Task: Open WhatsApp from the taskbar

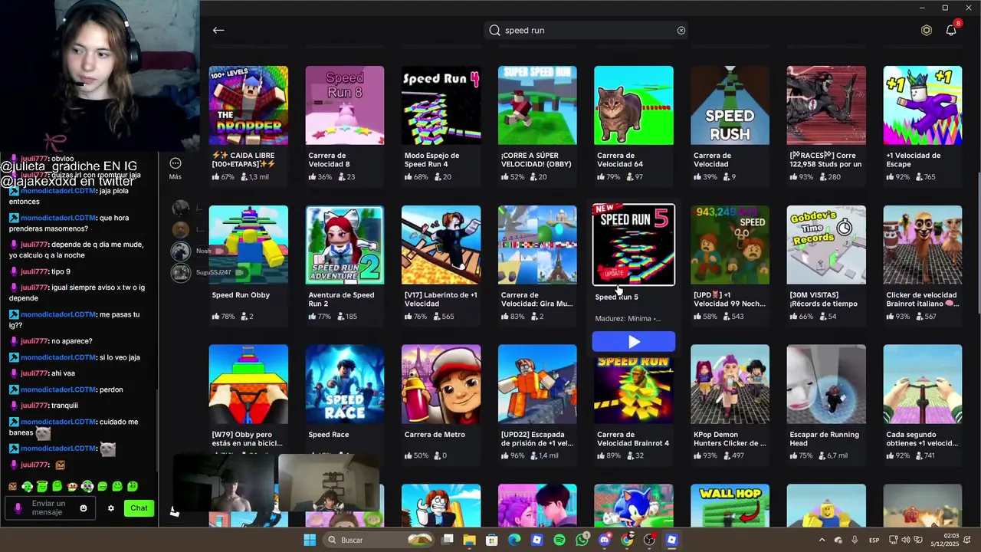Action: 582,540
